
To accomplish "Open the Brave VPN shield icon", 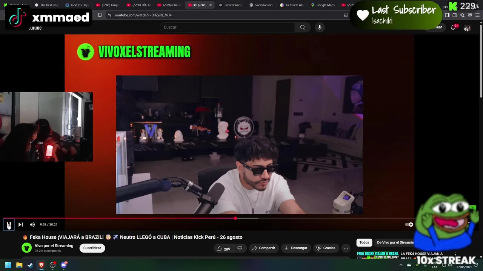I will 470,15.
